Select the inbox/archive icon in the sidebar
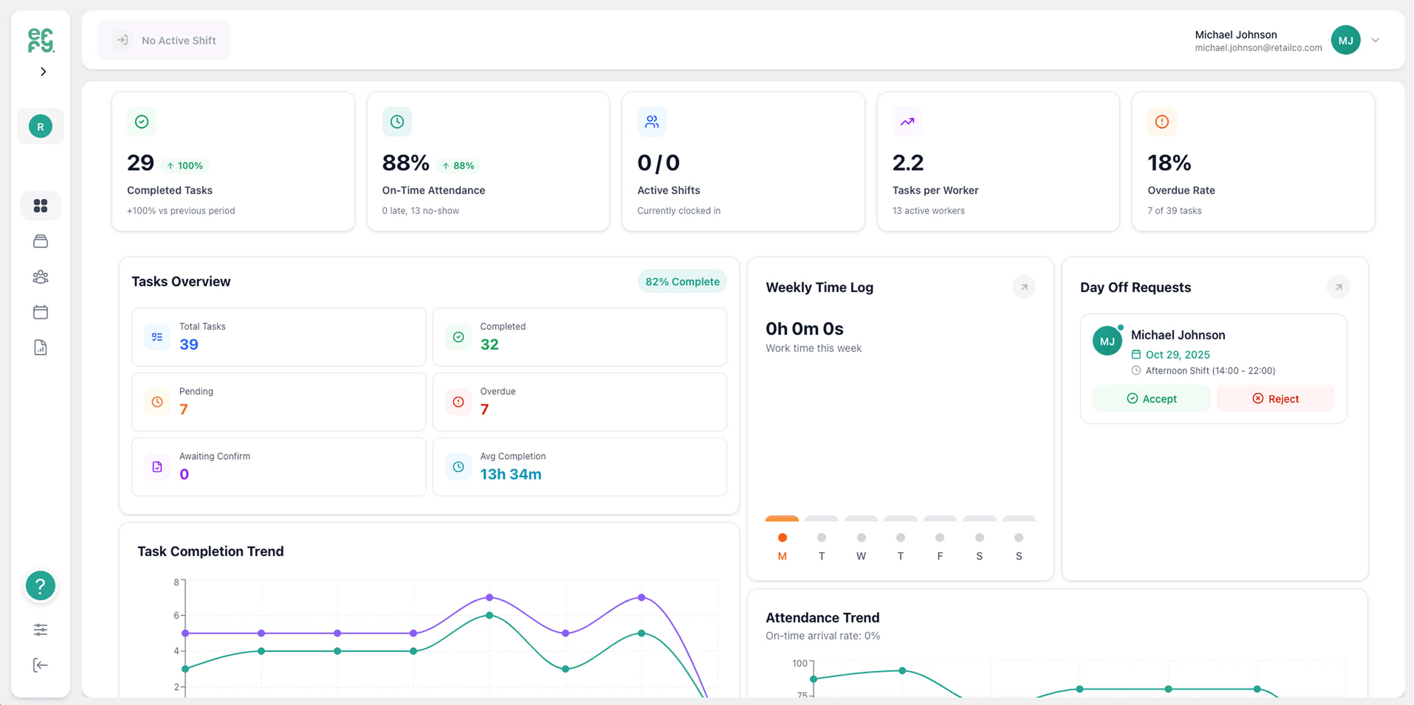This screenshot has height=705, width=1414. [40, 241]
